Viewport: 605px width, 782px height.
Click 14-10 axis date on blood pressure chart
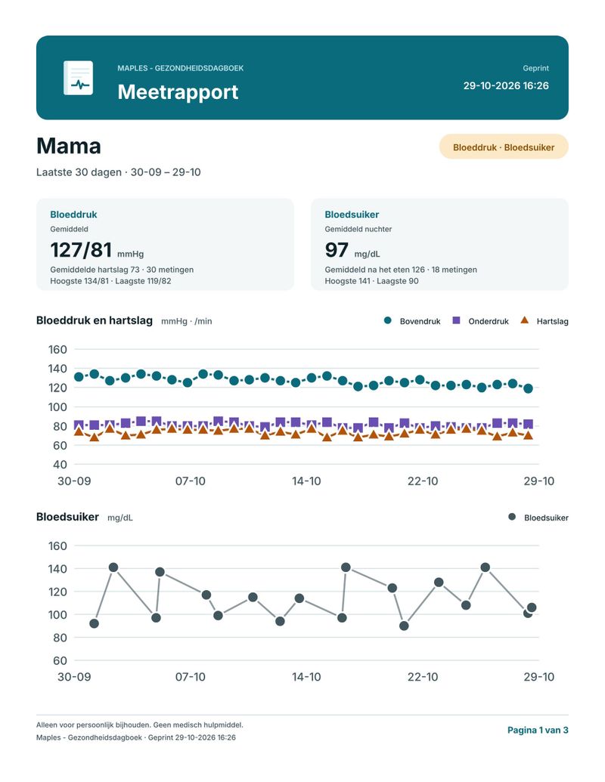pyautogui.click(x=306, y=481)
